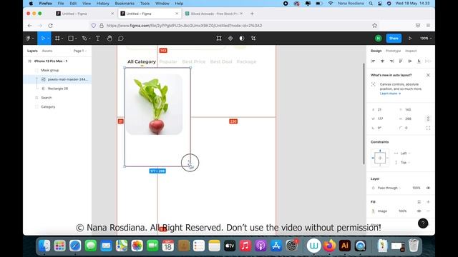Open the Figma main menu icon
This screenshot has height=257, width=458.
[29, 38]
